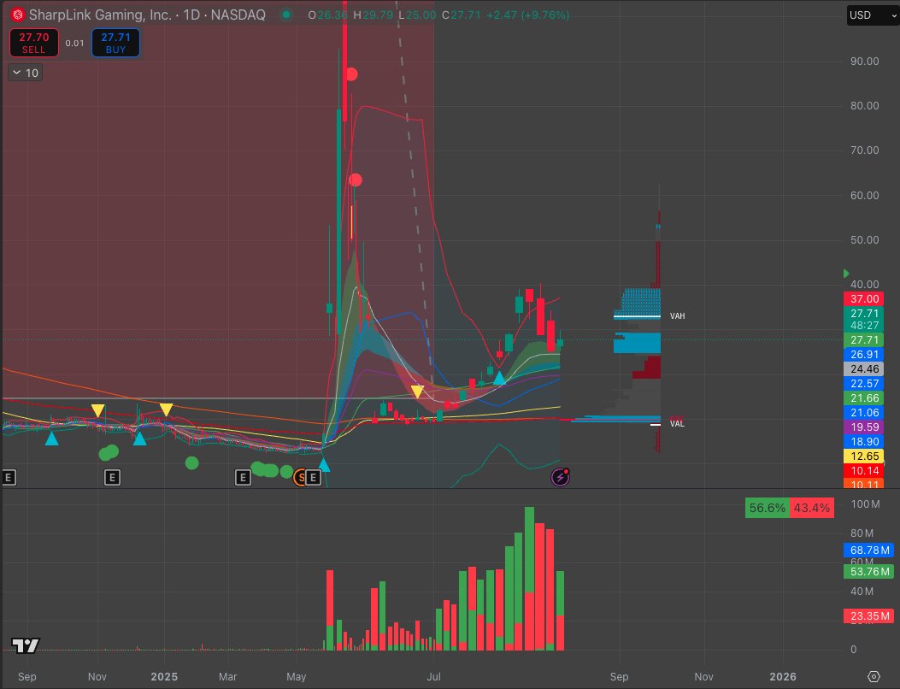This screenshot has width=900, height=689.
Task: Click the May label on time axis
Action: pos(297,676)
